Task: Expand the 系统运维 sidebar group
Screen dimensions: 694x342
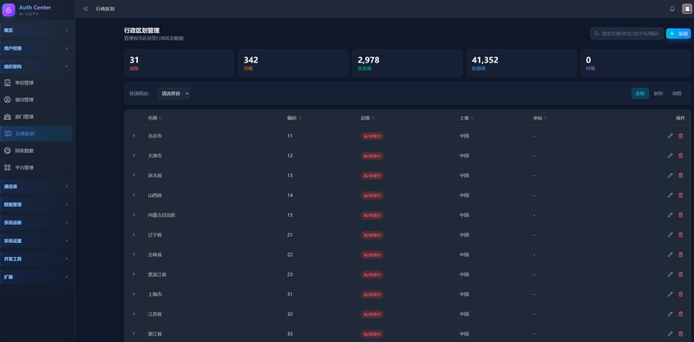Action: [36, 222]
